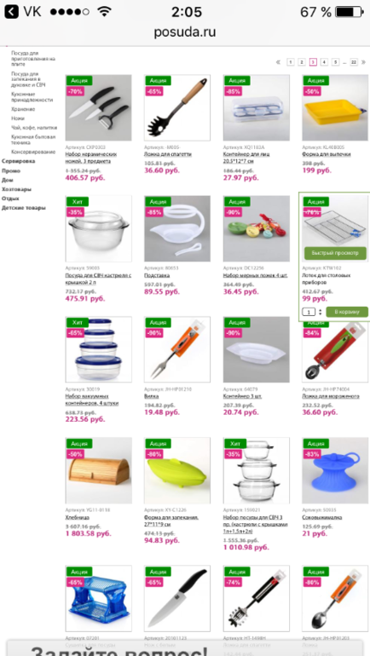
Task: Click quantity stepper arrows for cutlery tray
Action: [321, 312]
